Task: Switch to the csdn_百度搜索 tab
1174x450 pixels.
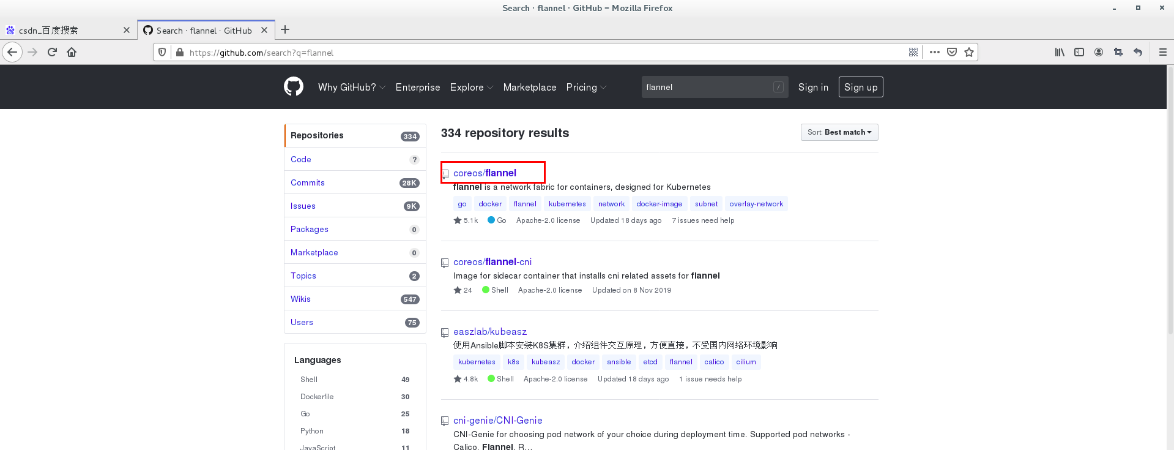Action: [x=67, y=30]
